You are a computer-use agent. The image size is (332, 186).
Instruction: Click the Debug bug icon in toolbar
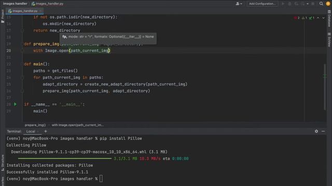[x=289, y=4]
